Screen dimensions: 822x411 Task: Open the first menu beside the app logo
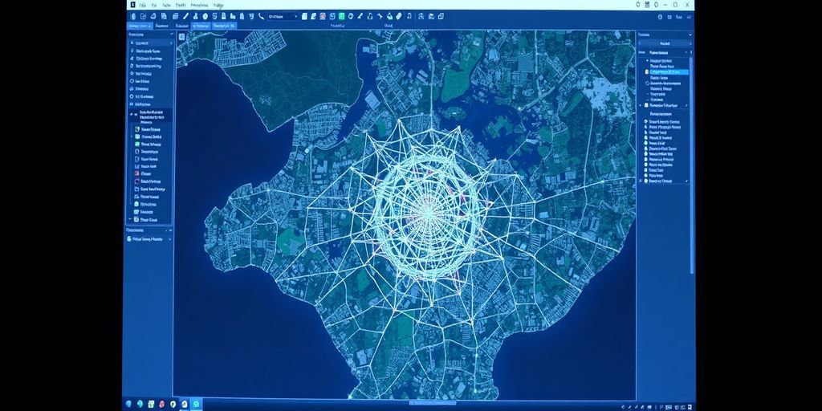(143, 5)
